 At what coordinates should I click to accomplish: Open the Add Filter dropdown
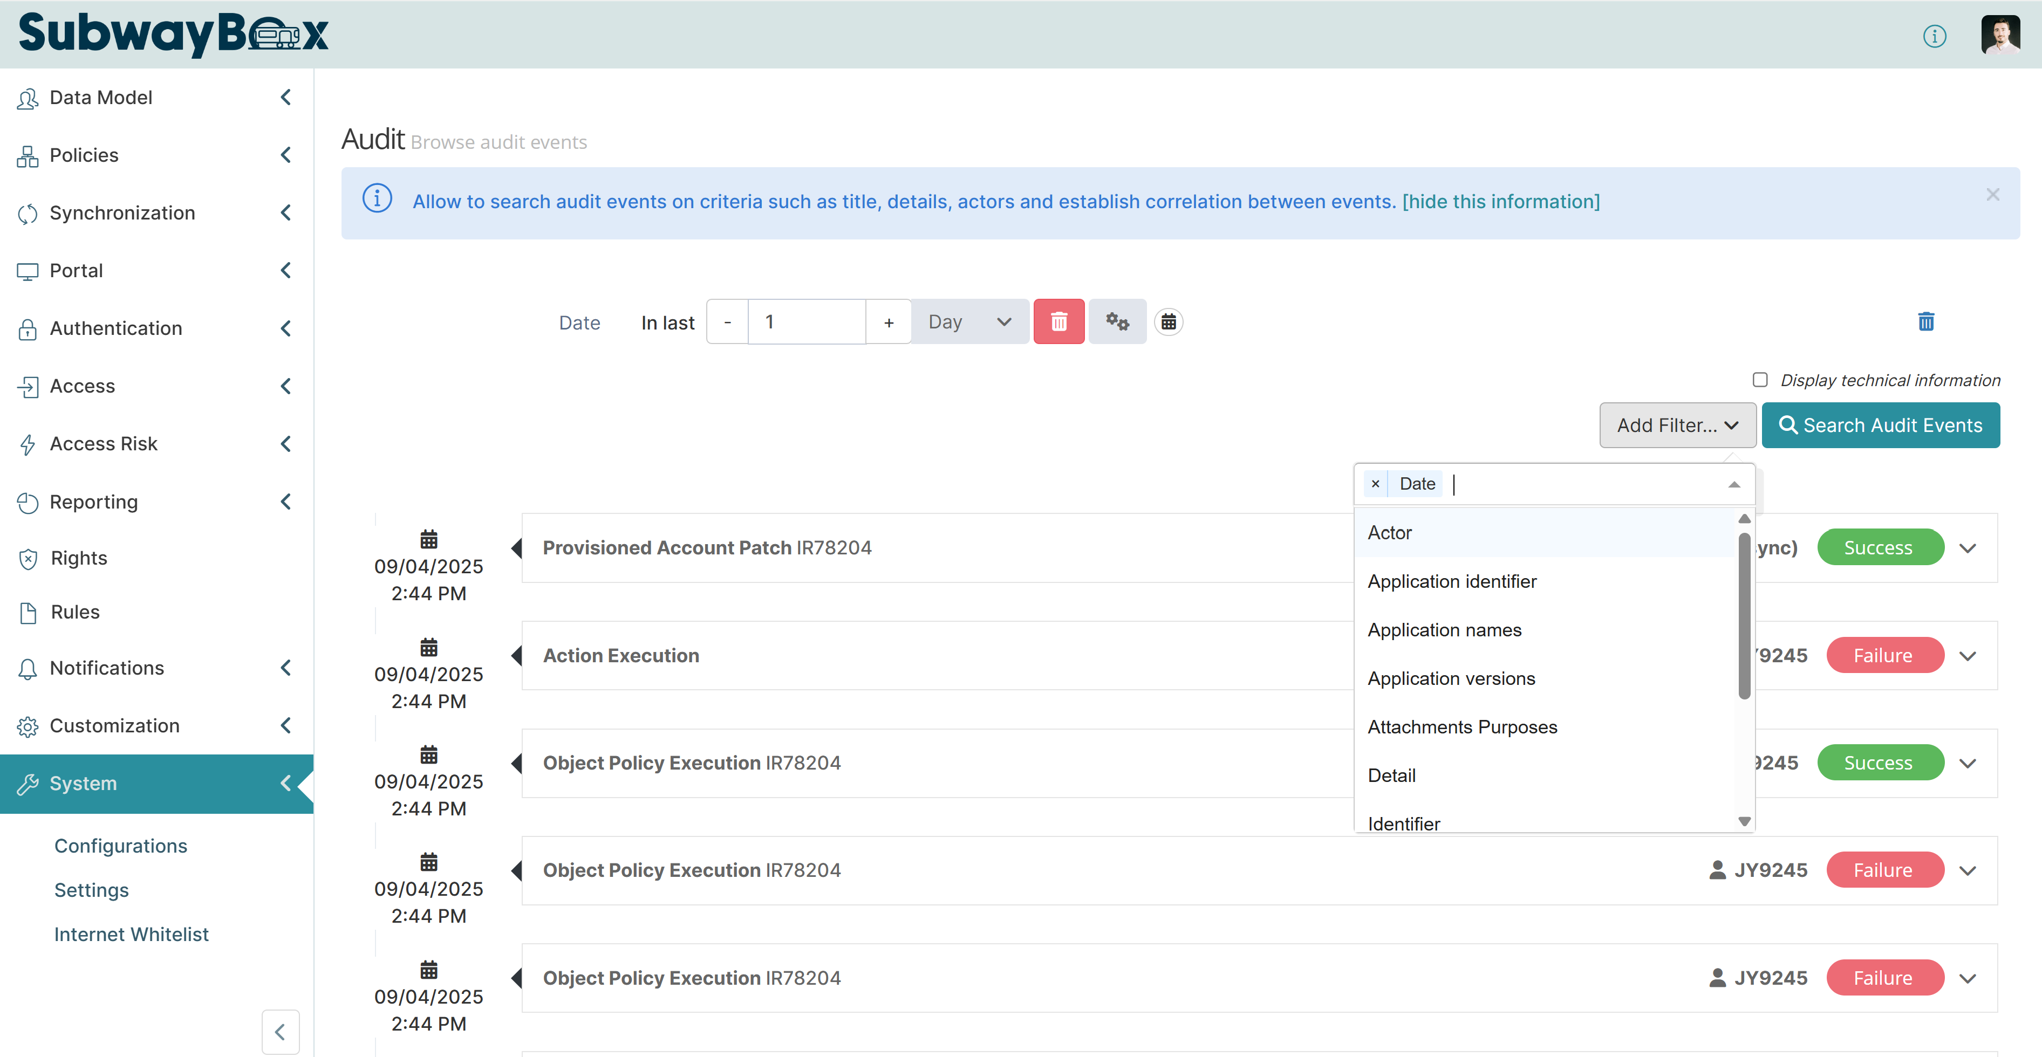coord(1677,425)
